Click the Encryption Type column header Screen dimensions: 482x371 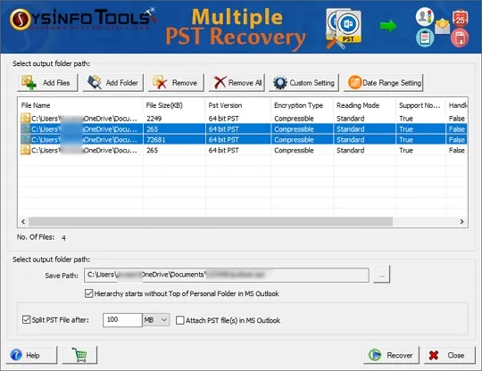point(302,105)
